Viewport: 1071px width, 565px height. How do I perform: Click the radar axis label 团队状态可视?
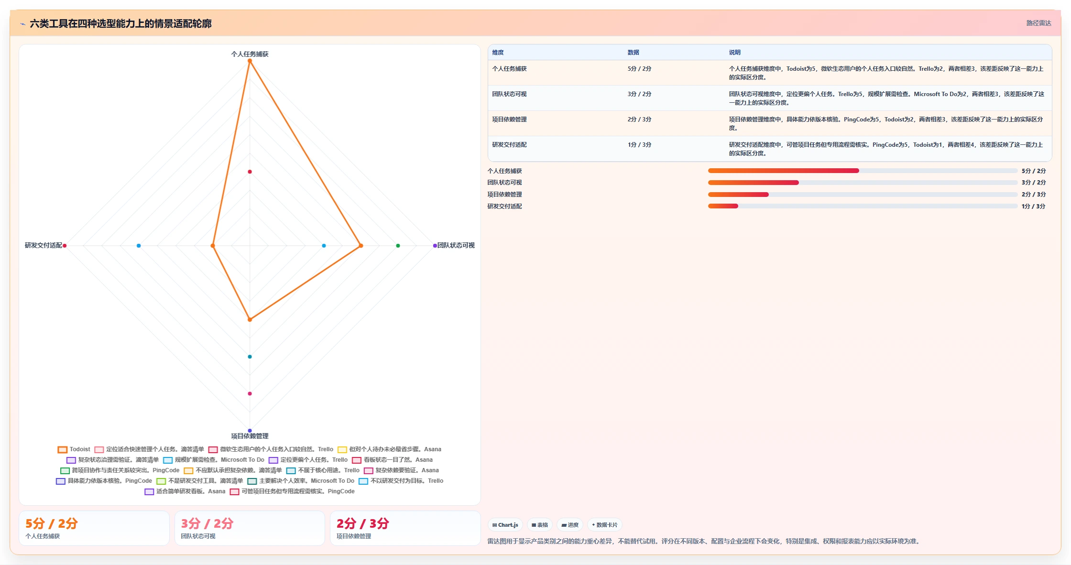click(456, 245)
